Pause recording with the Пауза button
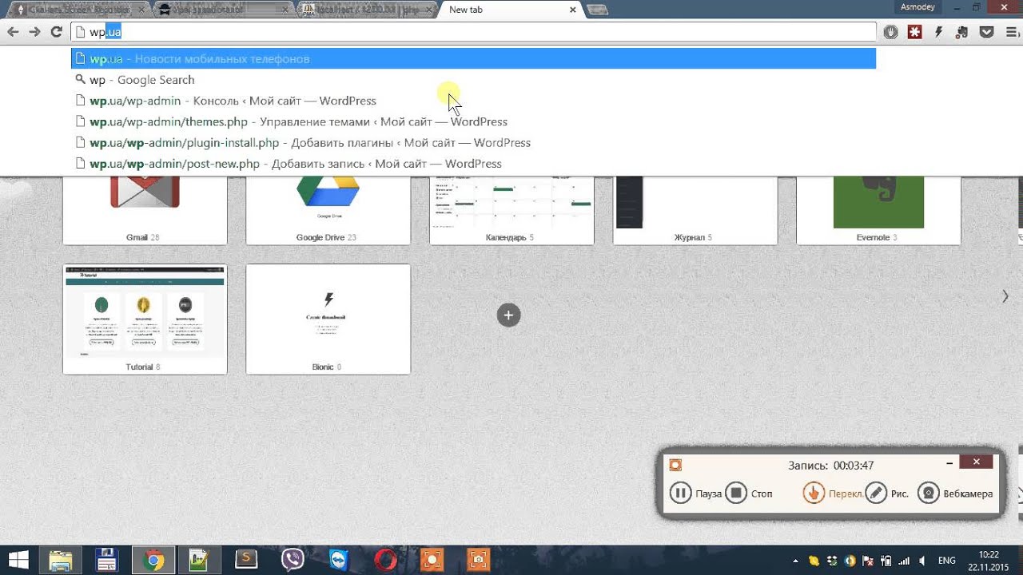Screen dimensions: 1023x575 pyautogui.click(x=695, y=493)
